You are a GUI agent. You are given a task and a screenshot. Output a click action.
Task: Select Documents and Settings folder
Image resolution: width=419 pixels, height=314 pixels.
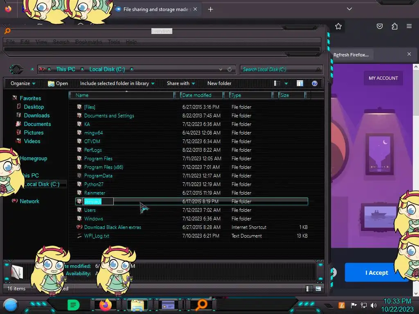tap(109, 116)
